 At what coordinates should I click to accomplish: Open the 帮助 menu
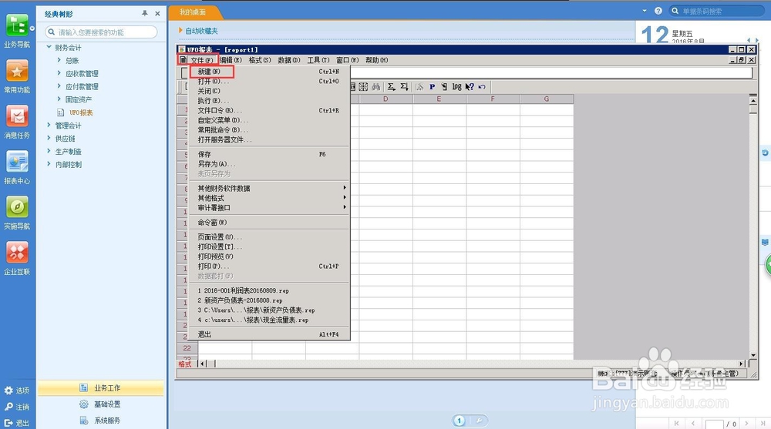tap(377, 60)
